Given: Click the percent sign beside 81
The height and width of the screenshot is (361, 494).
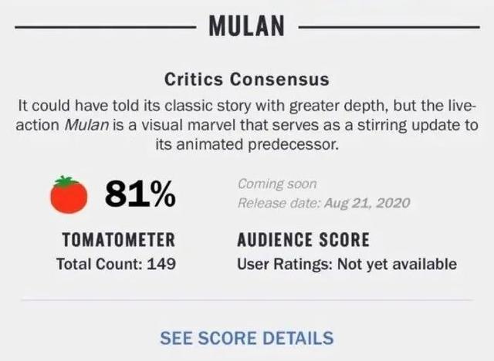Looking at the screenshot, I should tap(163, 194).
